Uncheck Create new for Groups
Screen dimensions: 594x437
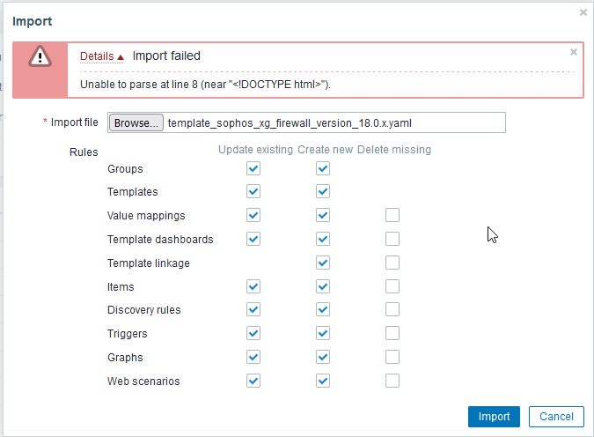tap(323, 168)
